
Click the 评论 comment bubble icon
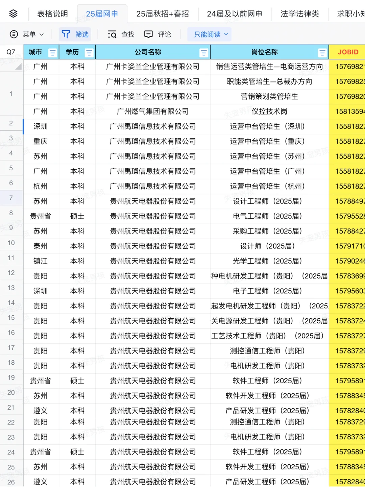tap(149, 34)
